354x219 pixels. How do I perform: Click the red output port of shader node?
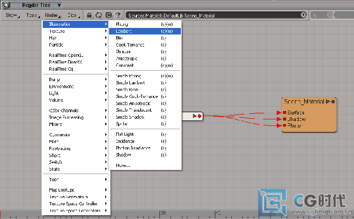tap(199, 116)
